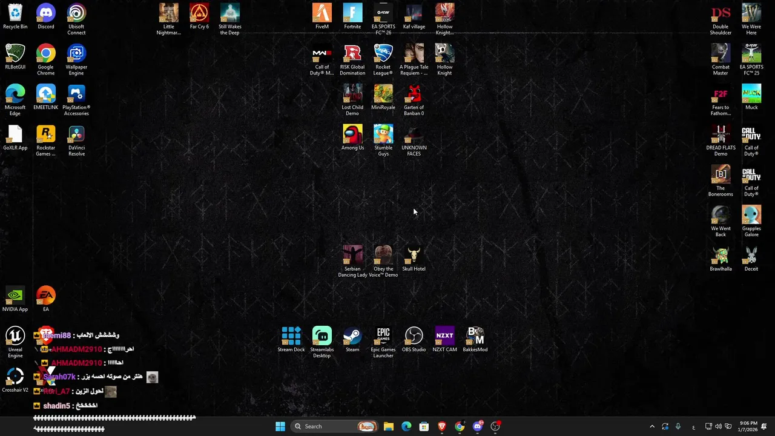Launch Combat Master desktop icon
775x436 pixels.
click(721, 60)
